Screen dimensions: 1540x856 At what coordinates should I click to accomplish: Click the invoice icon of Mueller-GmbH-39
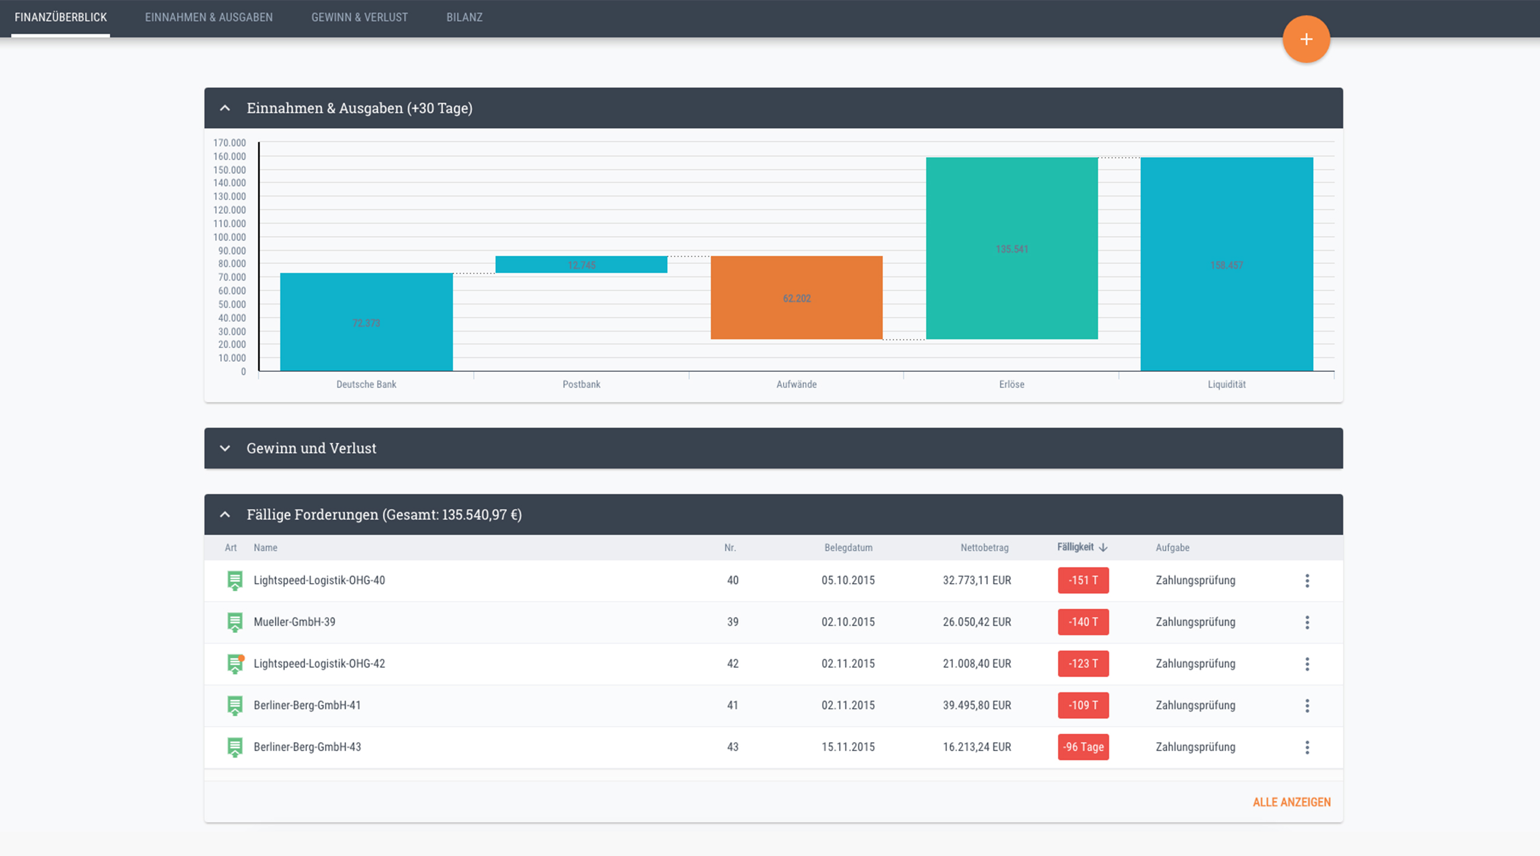235,622
